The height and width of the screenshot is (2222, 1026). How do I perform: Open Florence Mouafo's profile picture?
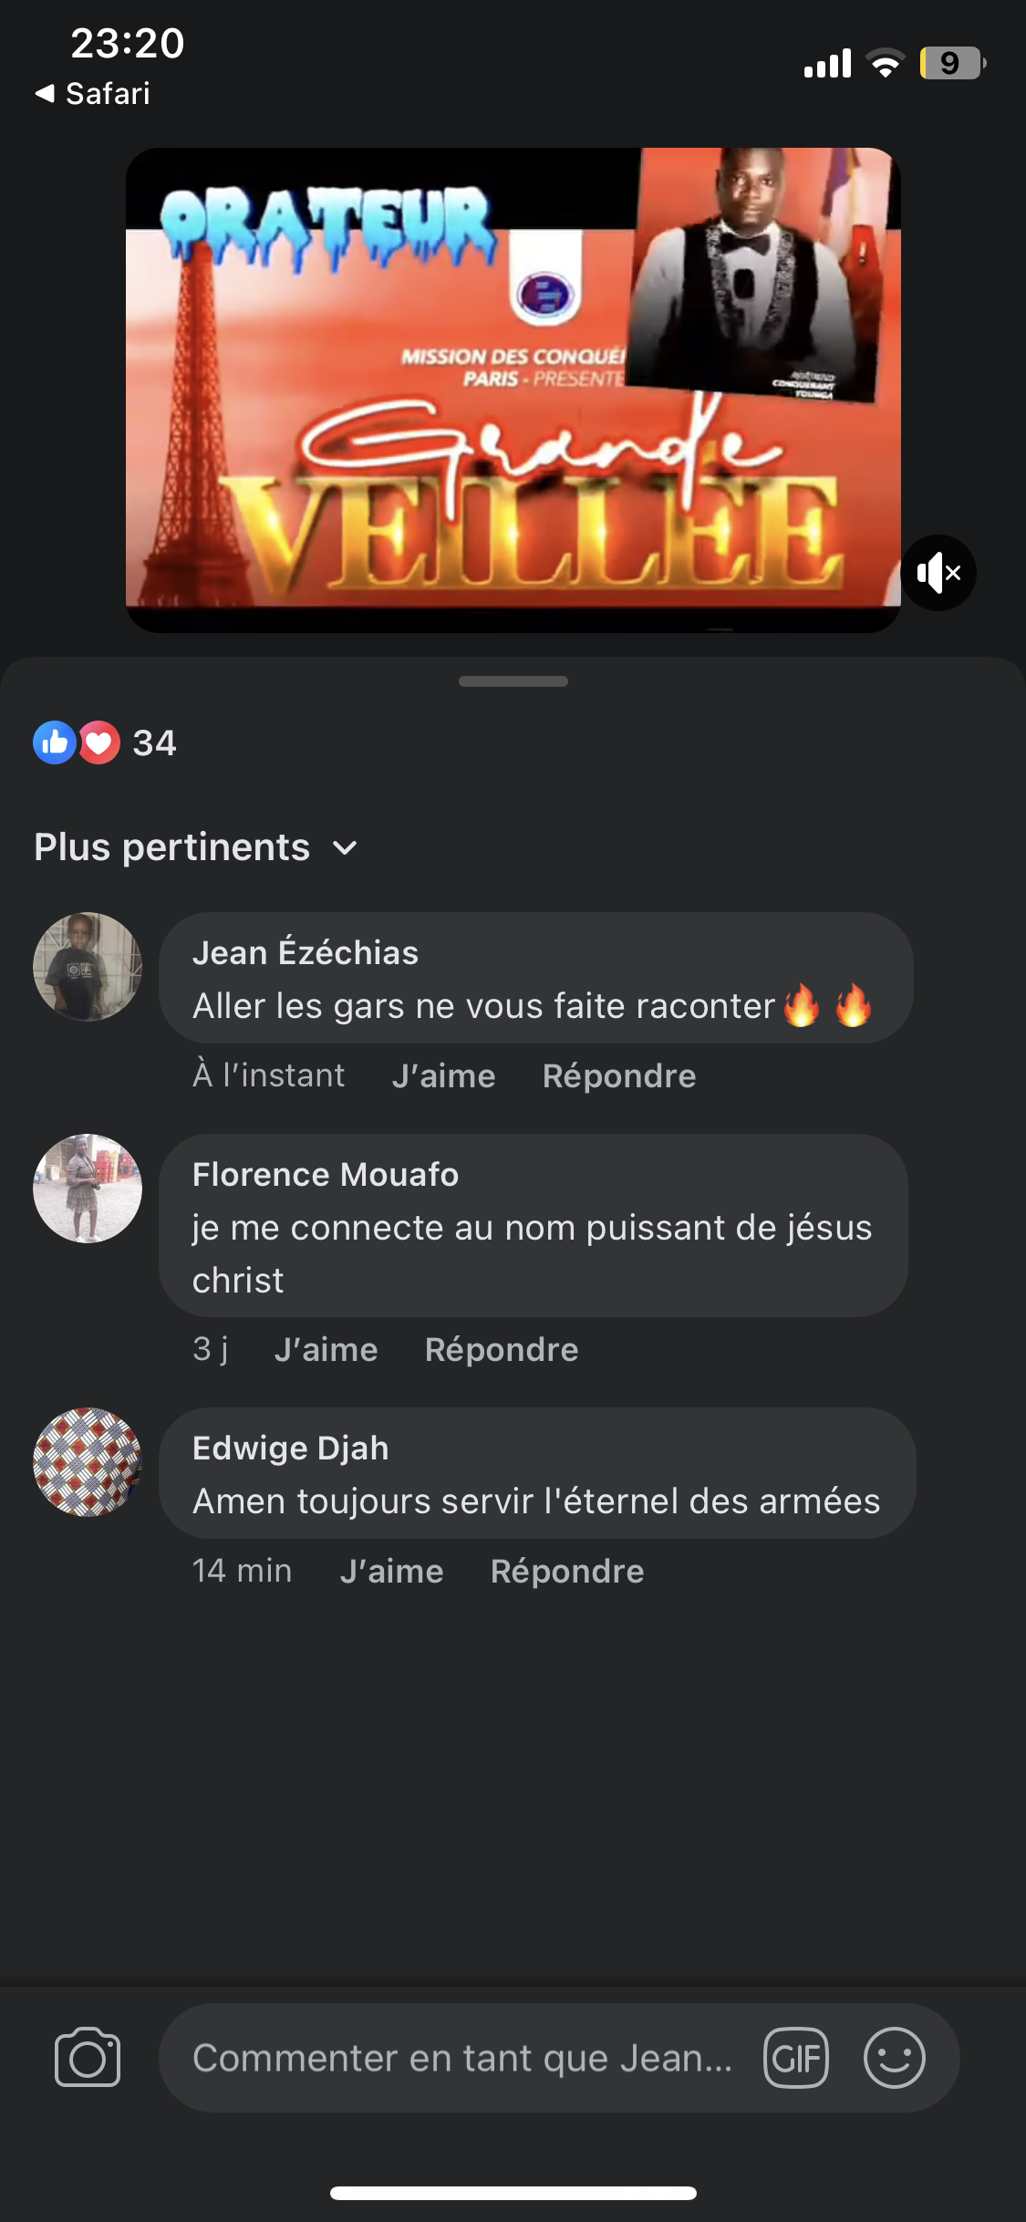[88, 1189]
